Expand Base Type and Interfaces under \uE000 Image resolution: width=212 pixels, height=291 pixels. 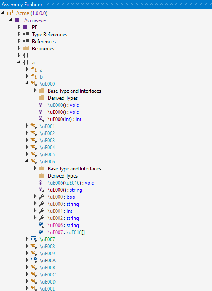coord(35,91)
